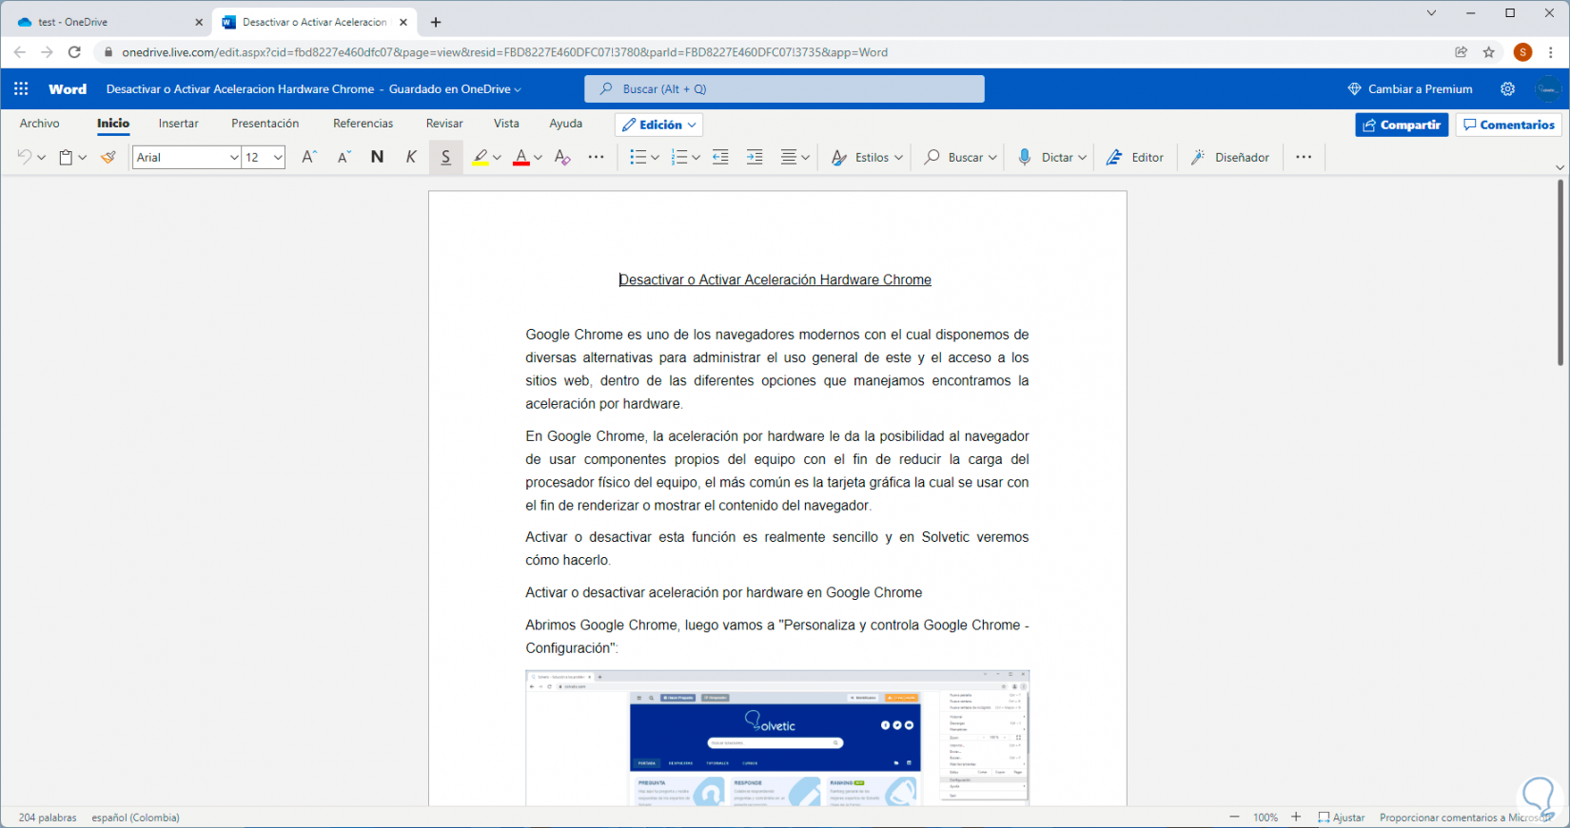
Task: Open Word settings gear
Action: 1507,88
